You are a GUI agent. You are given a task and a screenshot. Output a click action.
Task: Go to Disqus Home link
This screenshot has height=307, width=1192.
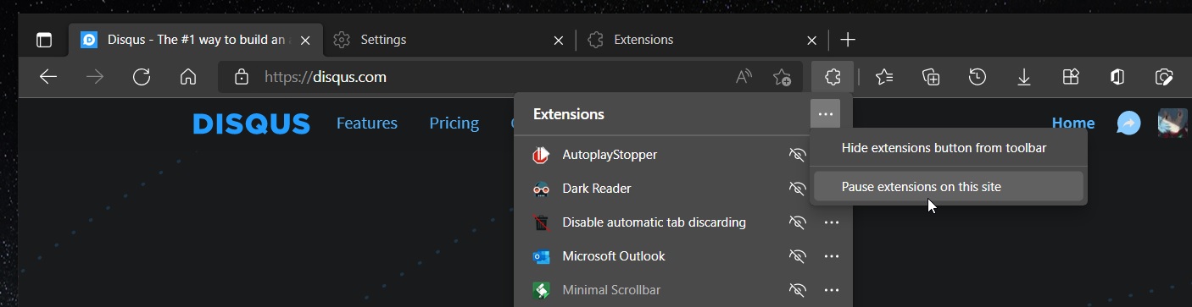click(1073, 123)
